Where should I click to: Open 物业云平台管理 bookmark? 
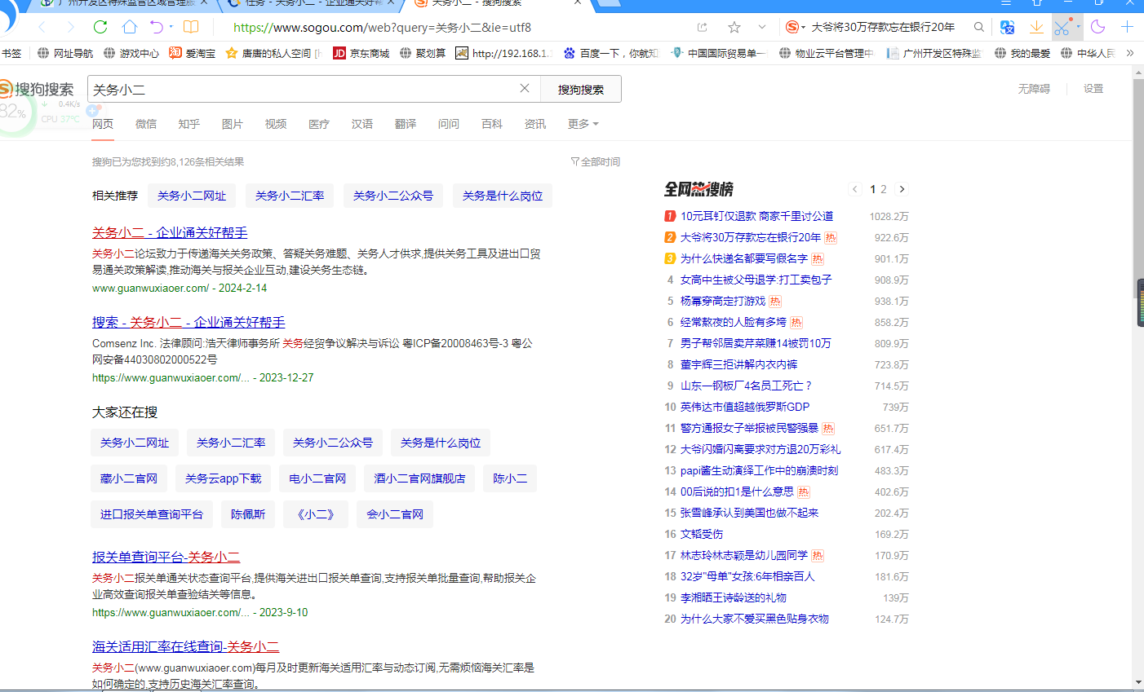[x=826, y=53]
